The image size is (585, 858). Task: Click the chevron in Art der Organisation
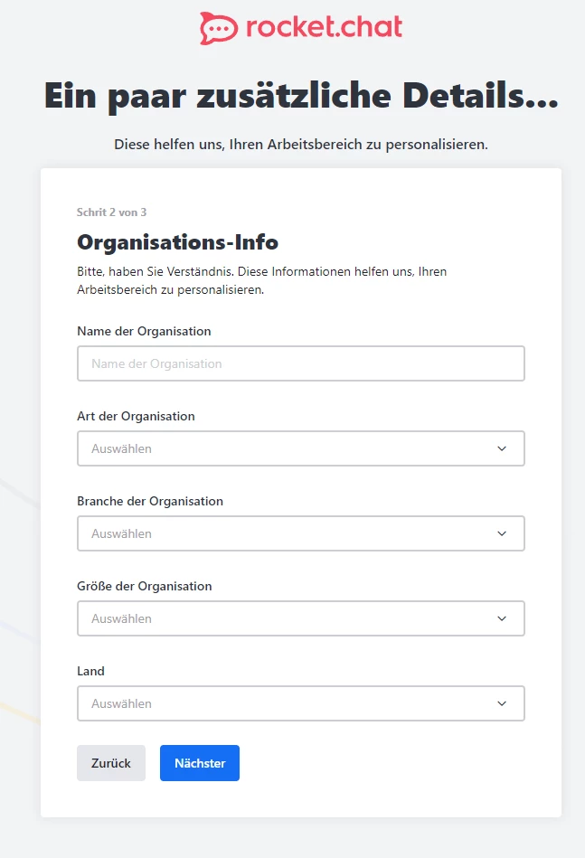(x=503, y=448)
